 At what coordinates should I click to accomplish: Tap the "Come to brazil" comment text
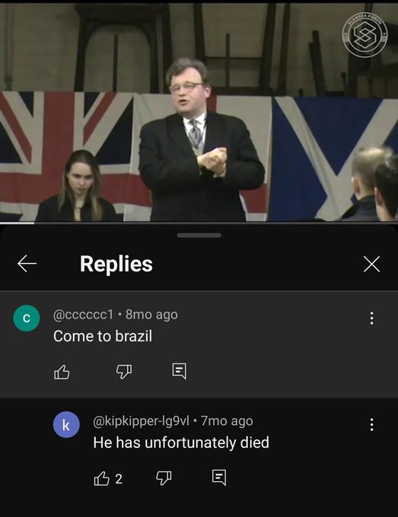[x=103, y=336]
